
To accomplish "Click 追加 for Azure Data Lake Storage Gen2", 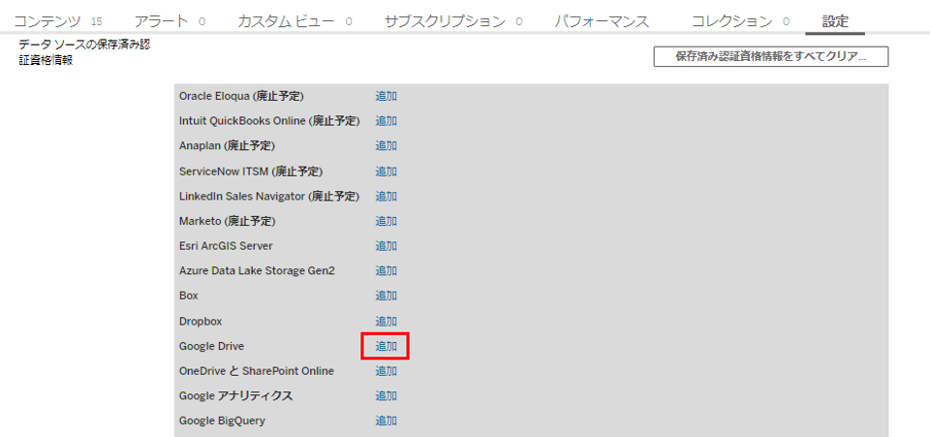I will click(x=387, y=271).
